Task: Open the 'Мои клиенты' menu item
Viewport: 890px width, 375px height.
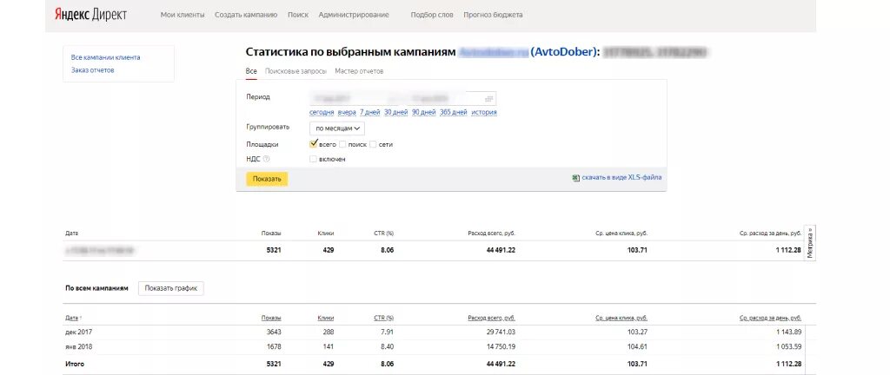Action: [x=182, y=16]
